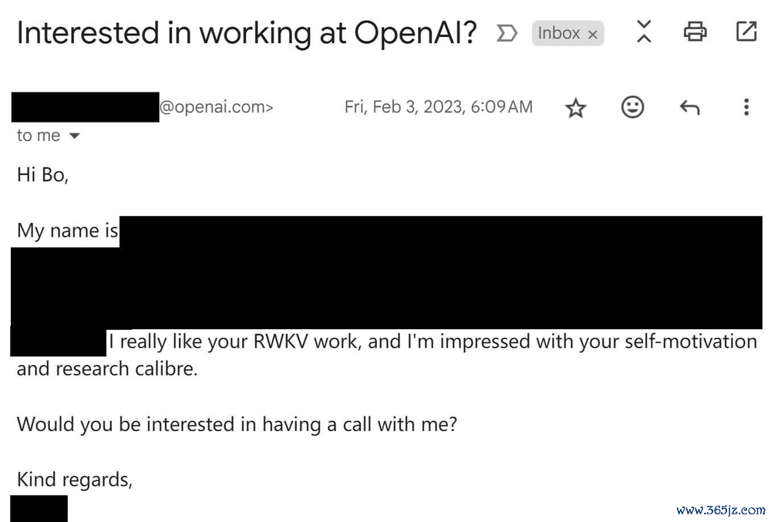Image resolution: width=771 pixels, height=522 pixels.
Task: Star this message
Action: pyautogui.click(x=576, y=108)
